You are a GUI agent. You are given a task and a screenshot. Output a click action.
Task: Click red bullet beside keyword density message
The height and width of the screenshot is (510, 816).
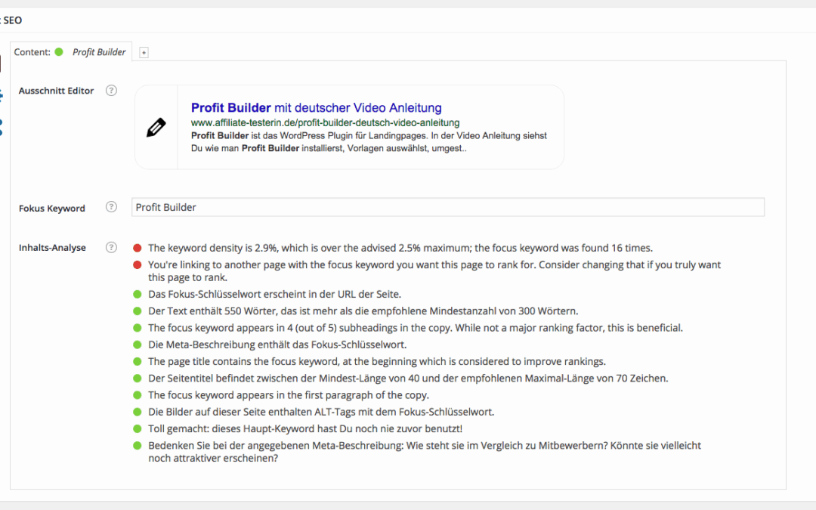click(x=138, y=249)
